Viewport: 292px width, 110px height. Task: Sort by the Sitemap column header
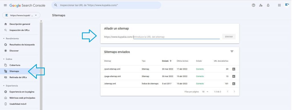click(108, 61)
